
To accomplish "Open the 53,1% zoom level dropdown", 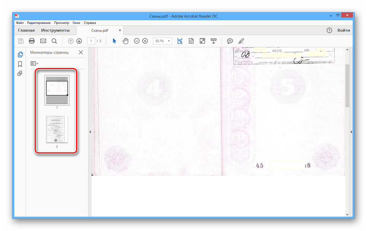I will click(163, 41).
